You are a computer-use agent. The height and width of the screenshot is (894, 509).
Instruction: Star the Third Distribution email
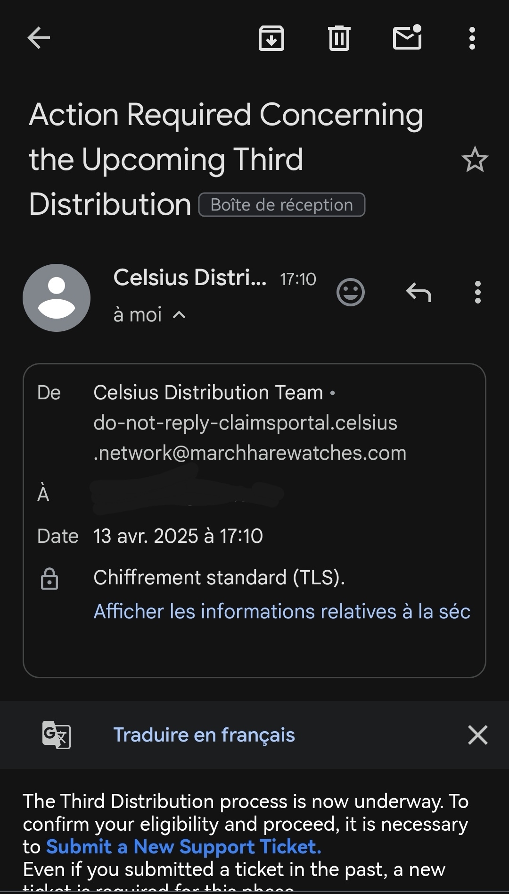point(475,160)
